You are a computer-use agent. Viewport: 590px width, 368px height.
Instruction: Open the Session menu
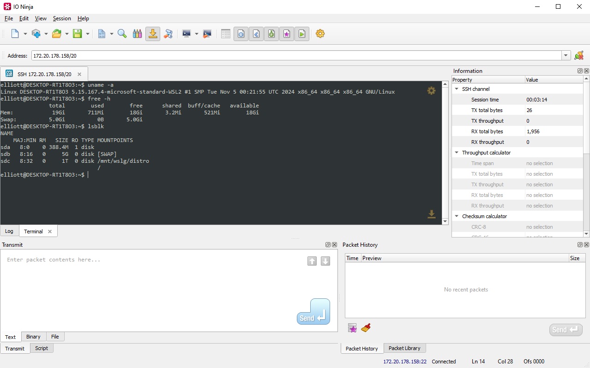(x=62, y=18)
